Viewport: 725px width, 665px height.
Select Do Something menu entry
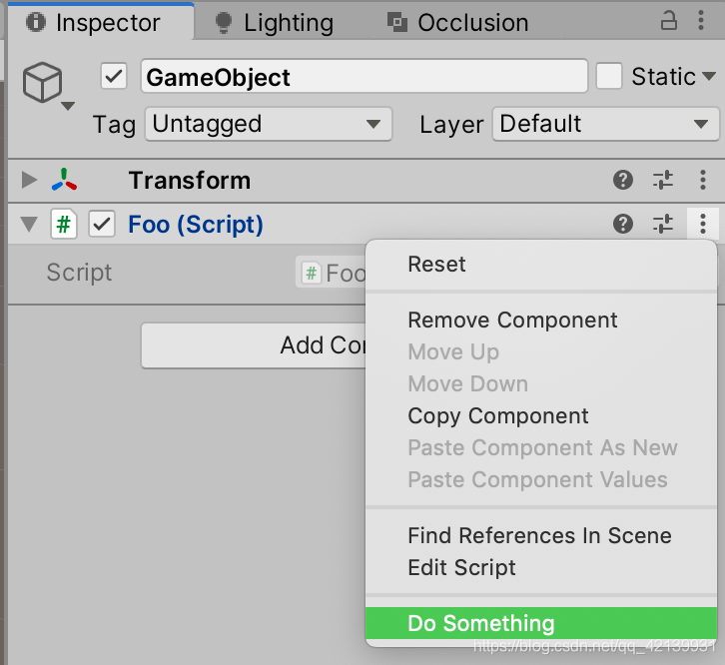pyautogui.click(x=481, y=624)
